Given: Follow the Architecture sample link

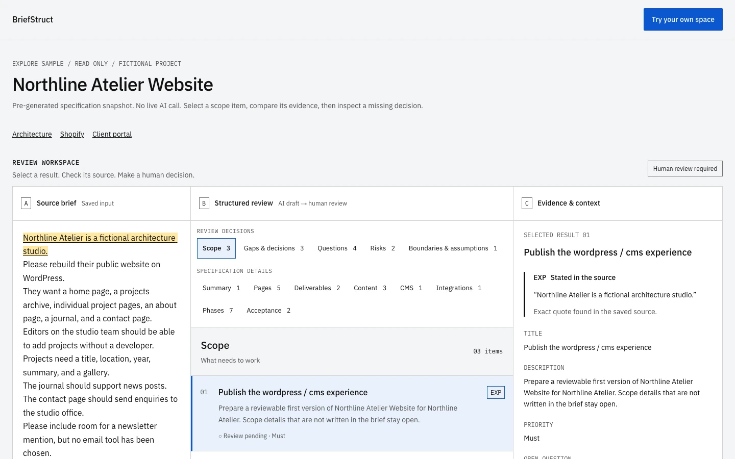Looking at the screenshot, I should pos(32,134).
